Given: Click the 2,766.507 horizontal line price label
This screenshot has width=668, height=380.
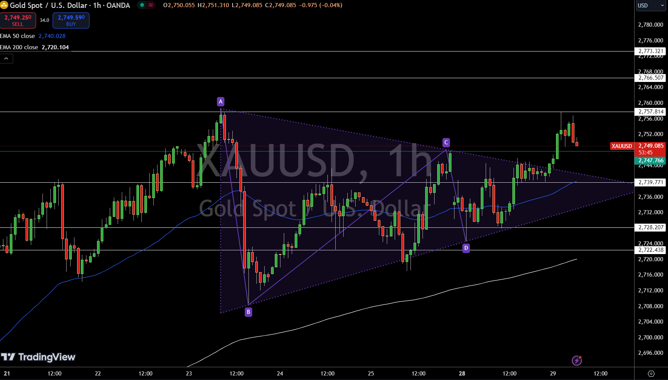Looking at the screenshot, I should click(650, 78).
